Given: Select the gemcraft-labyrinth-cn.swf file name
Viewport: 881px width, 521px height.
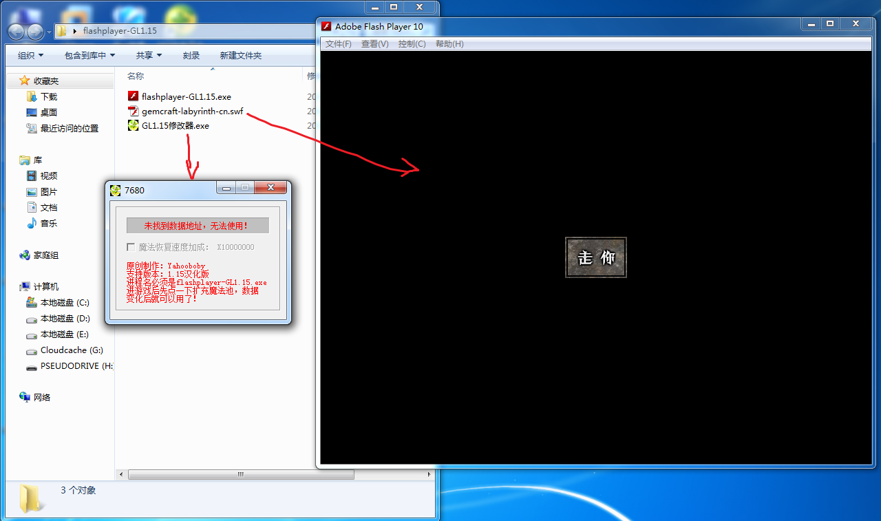Looking at the screenshot, I should [x=193, y=111].
